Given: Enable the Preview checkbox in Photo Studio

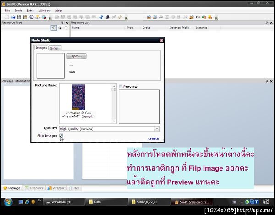Looking at the screenshot, I should tap(121, 87).
